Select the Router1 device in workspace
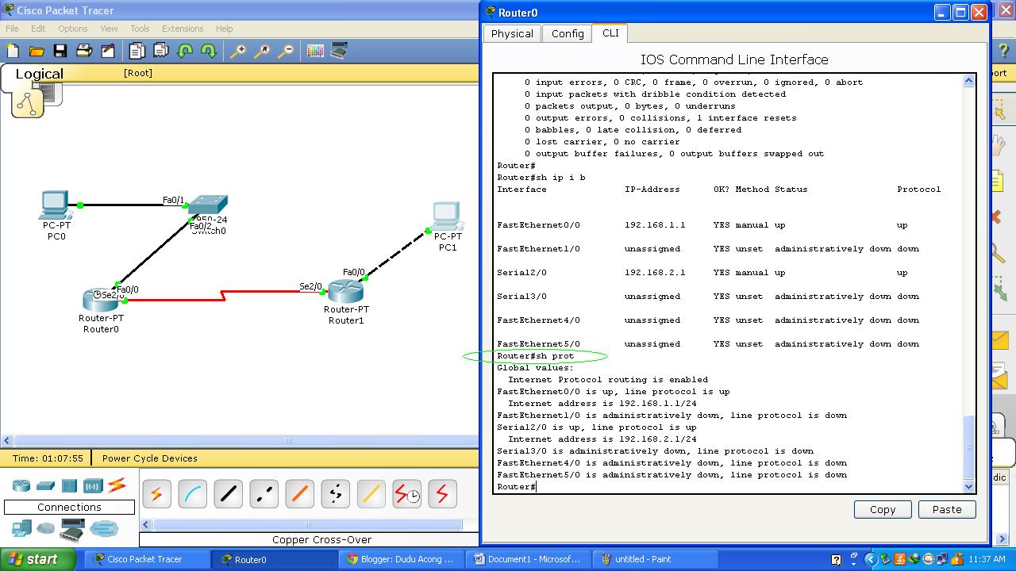The height and width of the screenshot is (571, 1016). (x=345, y=292)
